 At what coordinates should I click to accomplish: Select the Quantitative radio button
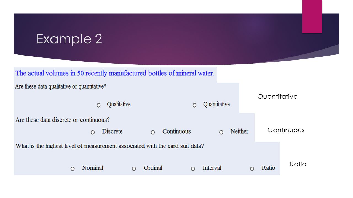pyautogui.click(x=195, y=105)
